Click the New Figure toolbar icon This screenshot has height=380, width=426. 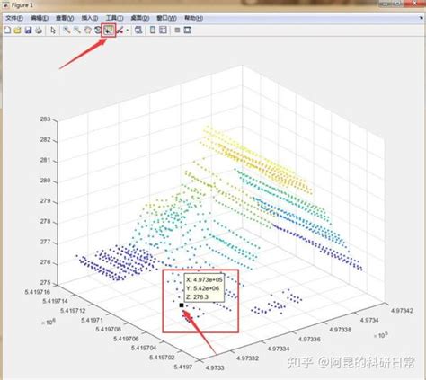pos(7,30)
